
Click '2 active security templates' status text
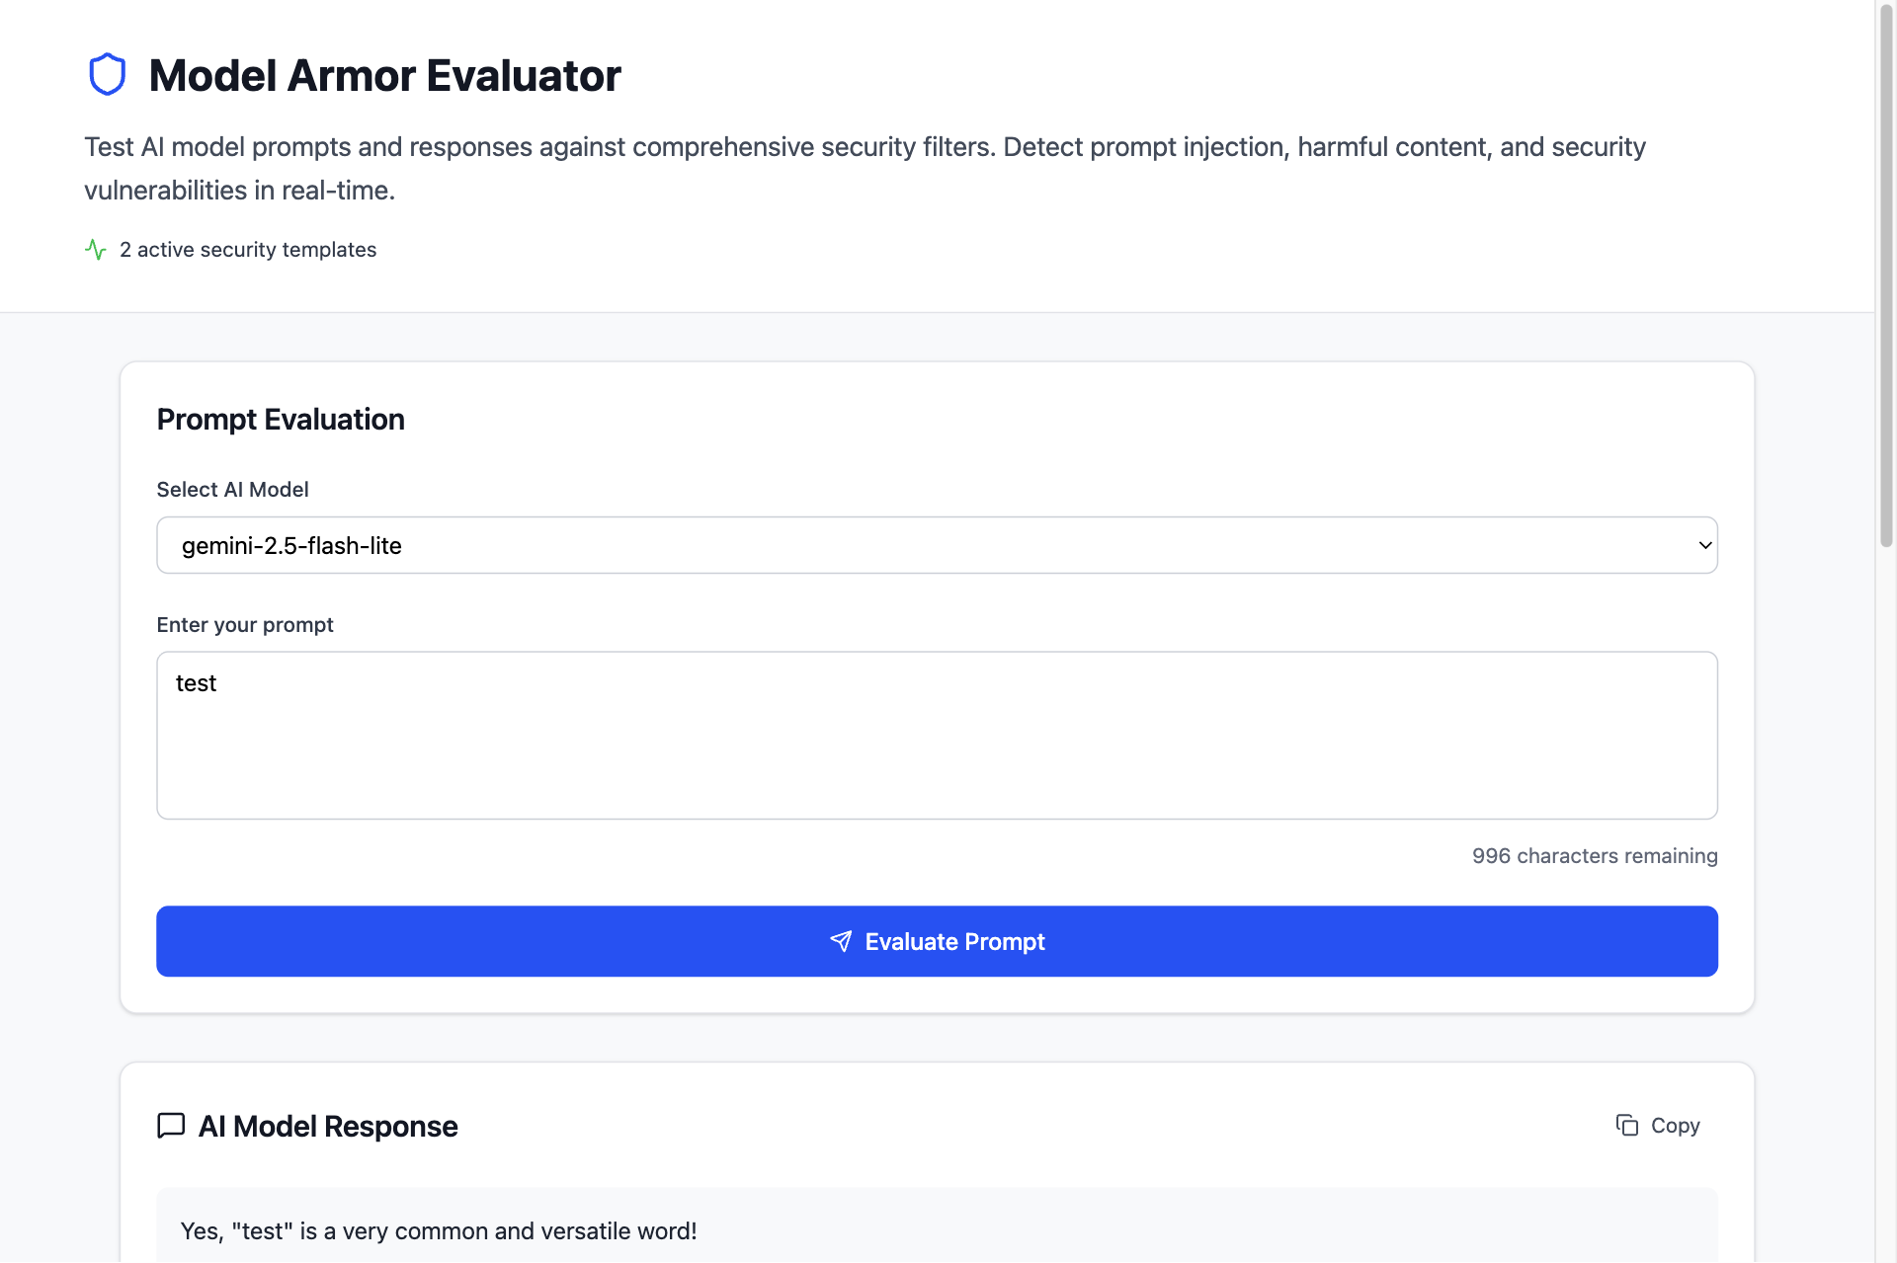(x=248, y=250)
